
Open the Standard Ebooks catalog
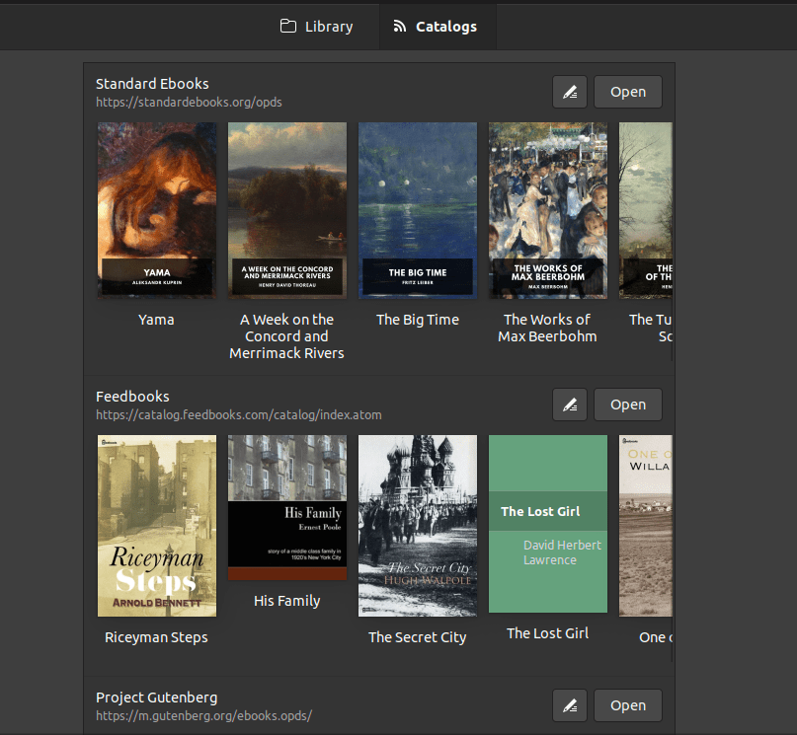(628, 92)
